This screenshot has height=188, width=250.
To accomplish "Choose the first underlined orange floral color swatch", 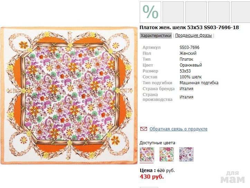I will click(147, 154).
